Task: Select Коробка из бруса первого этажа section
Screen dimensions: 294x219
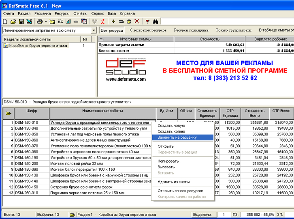Action: 38,46
